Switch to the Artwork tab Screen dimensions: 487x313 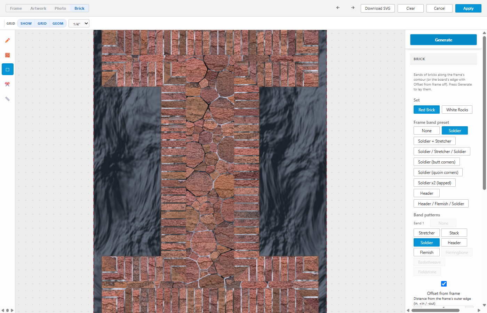point(38,8)
